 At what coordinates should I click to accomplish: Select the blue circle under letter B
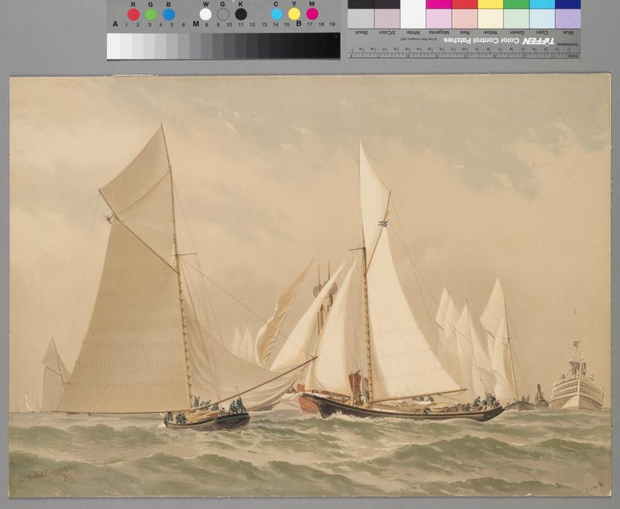(169, 15)
